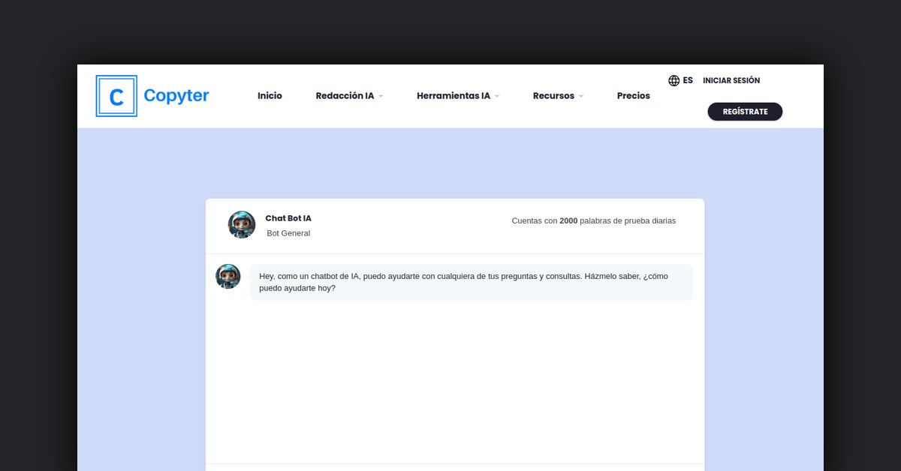This screenshot has height=471, width=901.
Task: Click the globe language icon
Action: click(673, 80)
